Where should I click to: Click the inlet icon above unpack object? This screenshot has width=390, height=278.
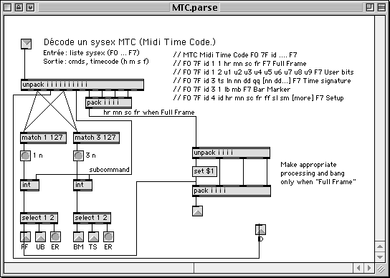pos(26,44)
